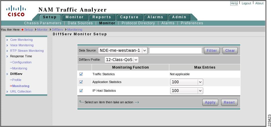
Task: Click the Monitoring Function column header
Action: 130,67
